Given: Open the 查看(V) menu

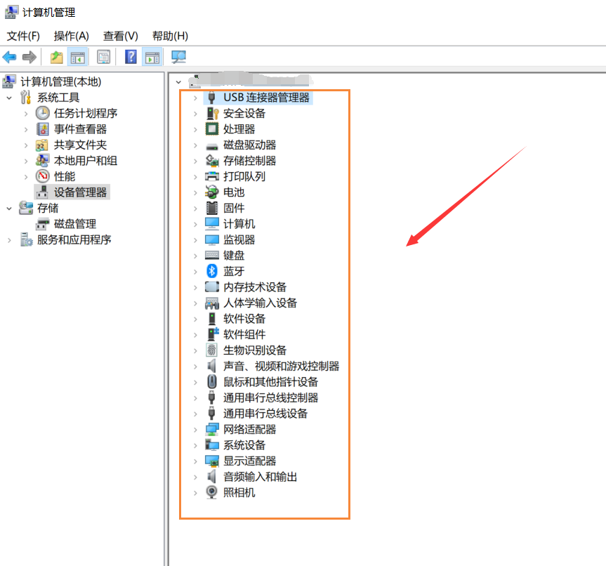Looking at the screenshot, I should [x=119, y=36].
